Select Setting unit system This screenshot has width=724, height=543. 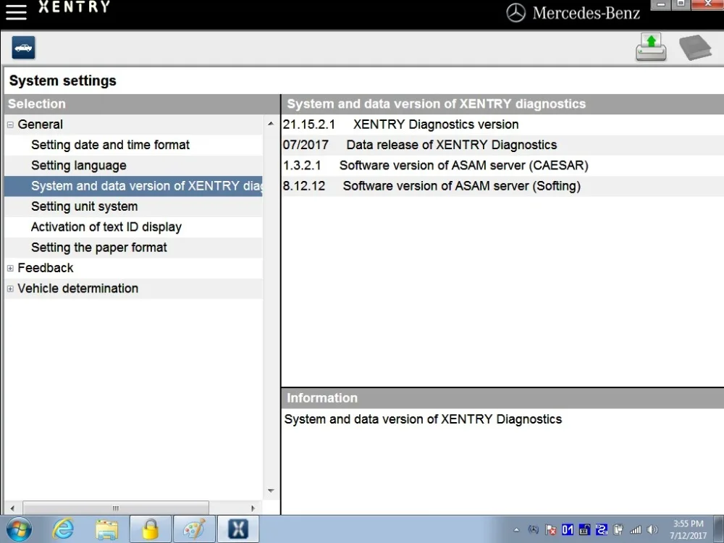pos(85,206)
